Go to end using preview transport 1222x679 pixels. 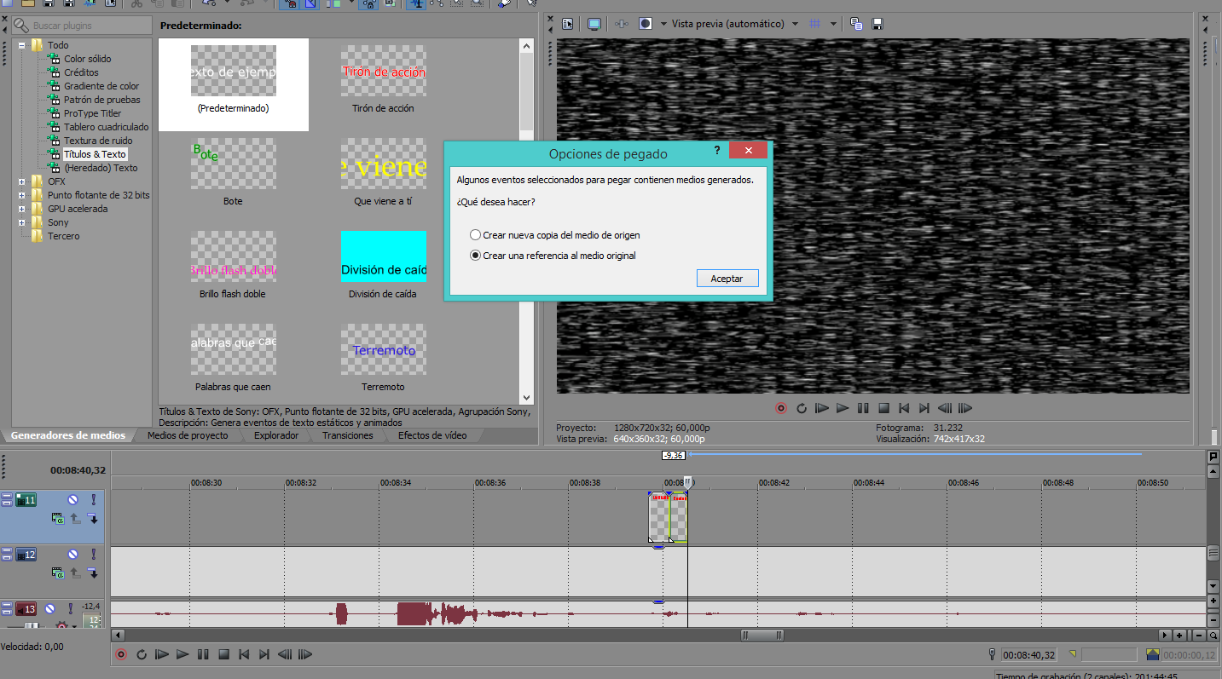pos(924,408)
